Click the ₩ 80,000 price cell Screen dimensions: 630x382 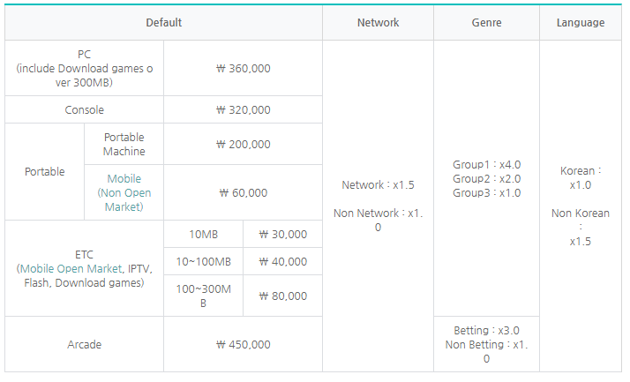click(x=282, y=296)
